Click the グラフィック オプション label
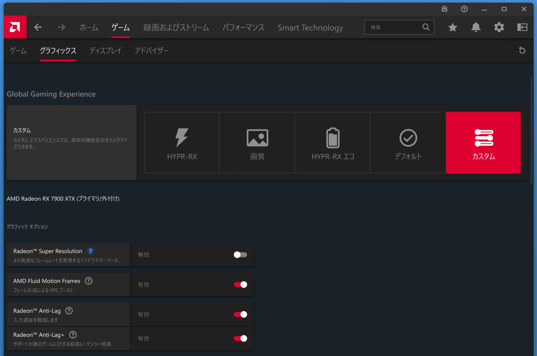This screenshot has width=537, height=356. [27, 227]
